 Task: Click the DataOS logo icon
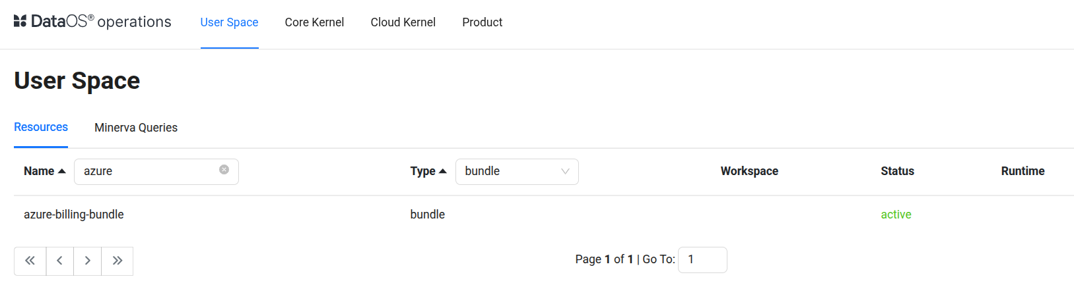[20, 21]
